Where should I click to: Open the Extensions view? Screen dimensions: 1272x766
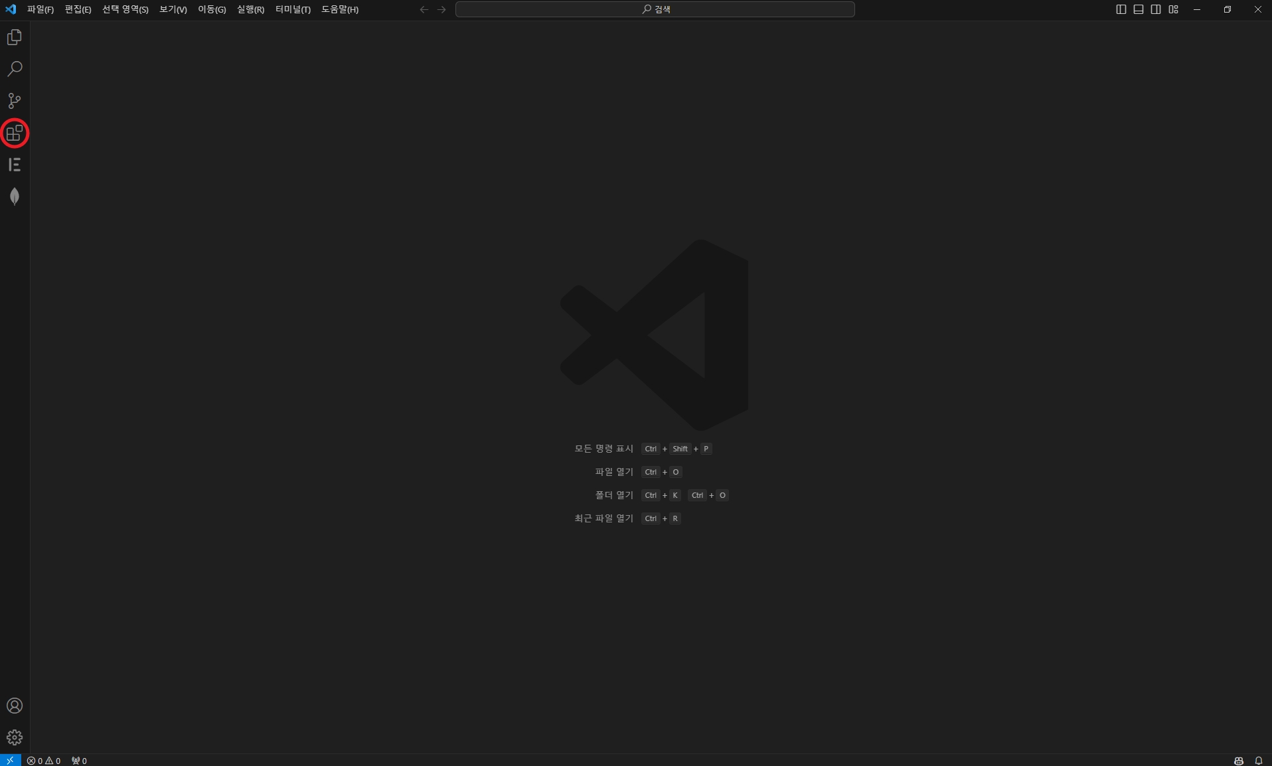point(15,133)
